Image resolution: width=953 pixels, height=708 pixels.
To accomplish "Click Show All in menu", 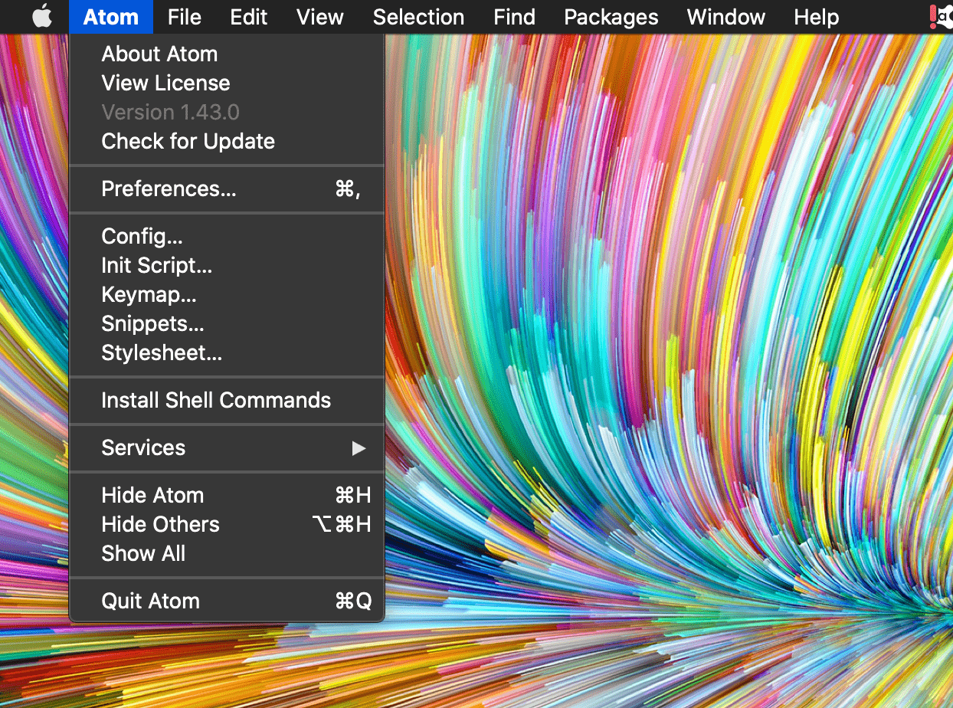I will coord(143,554).
